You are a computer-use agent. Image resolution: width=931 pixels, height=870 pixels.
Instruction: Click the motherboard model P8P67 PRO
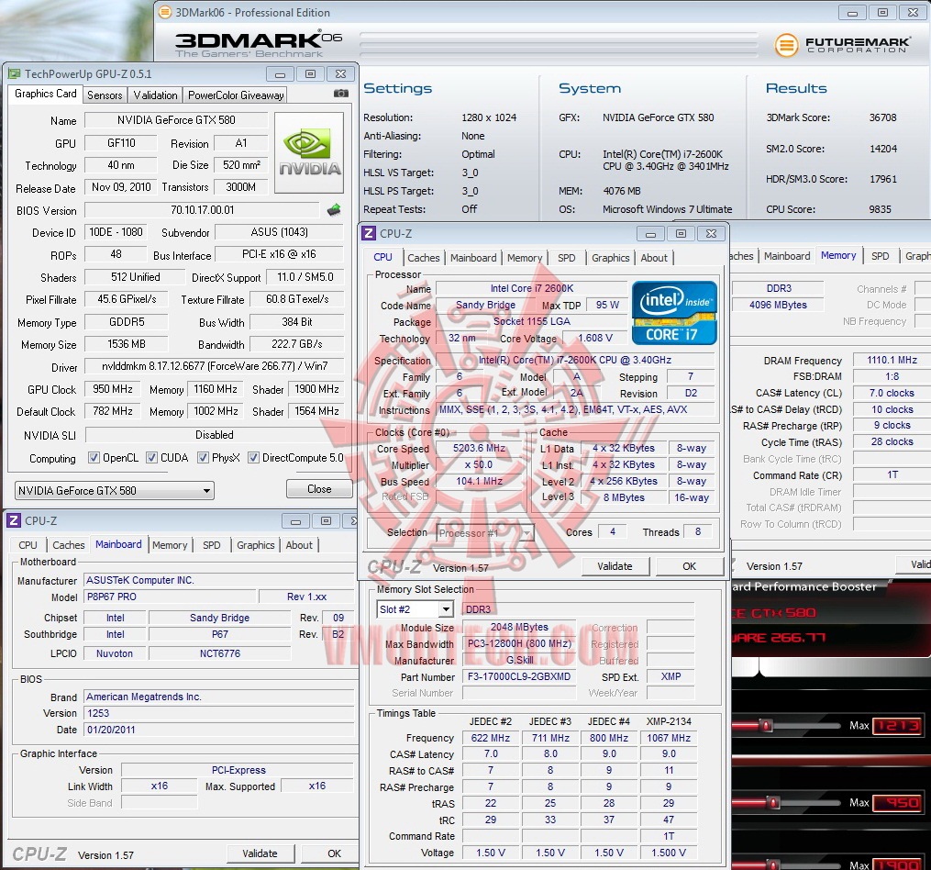tap(170, 597)
